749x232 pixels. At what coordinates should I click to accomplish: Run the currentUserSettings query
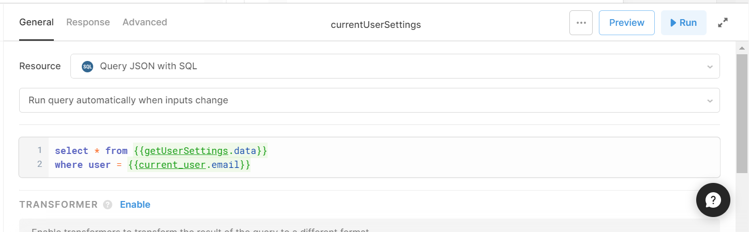tap(683, 23)
